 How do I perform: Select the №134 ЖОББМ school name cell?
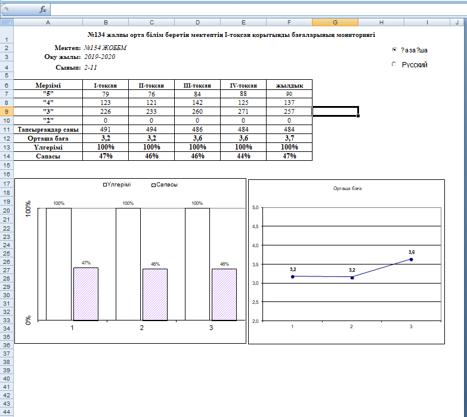[106, 48]
